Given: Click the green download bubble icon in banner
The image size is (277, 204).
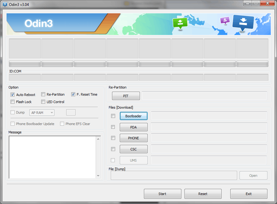Looking at the screenshot, I should coord(180,23).
